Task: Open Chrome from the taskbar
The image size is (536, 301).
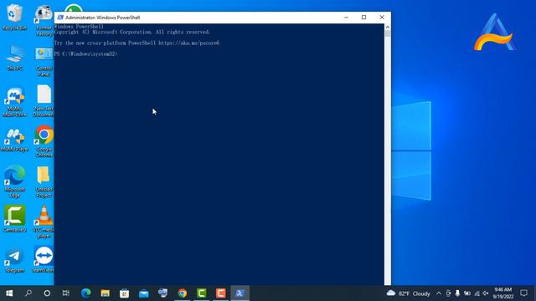Action: pos(183,293)
